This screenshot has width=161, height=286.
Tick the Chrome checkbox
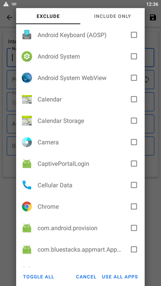tap(134, 206)
